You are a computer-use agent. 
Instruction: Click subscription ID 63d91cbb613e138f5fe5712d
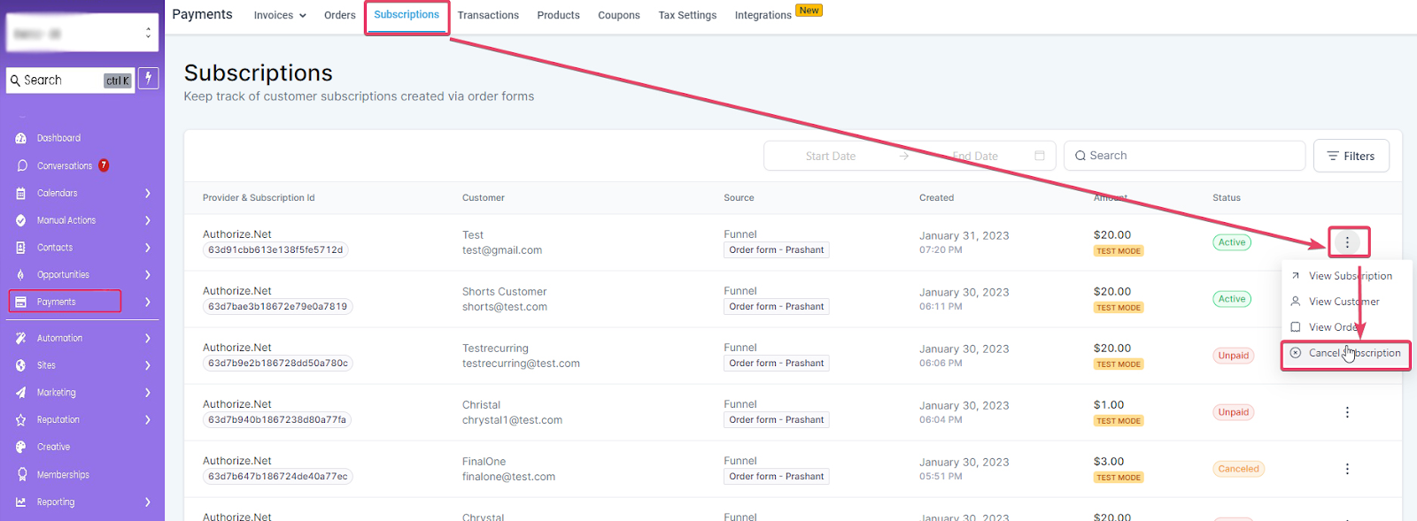point(275,250)
